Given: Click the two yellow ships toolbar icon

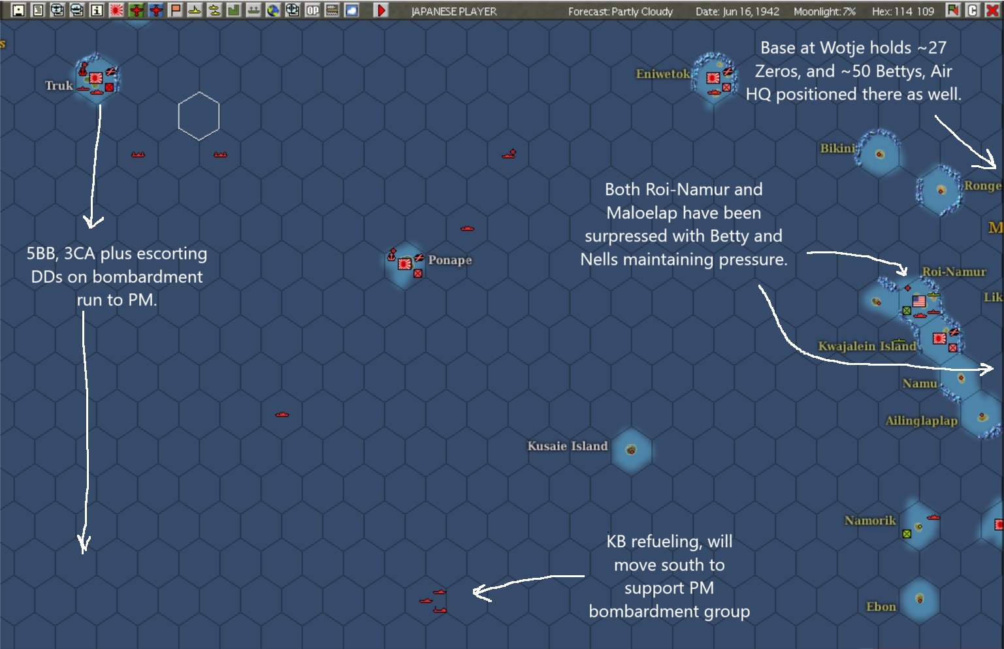Looking at the screenshot, I should coord(215,10).
